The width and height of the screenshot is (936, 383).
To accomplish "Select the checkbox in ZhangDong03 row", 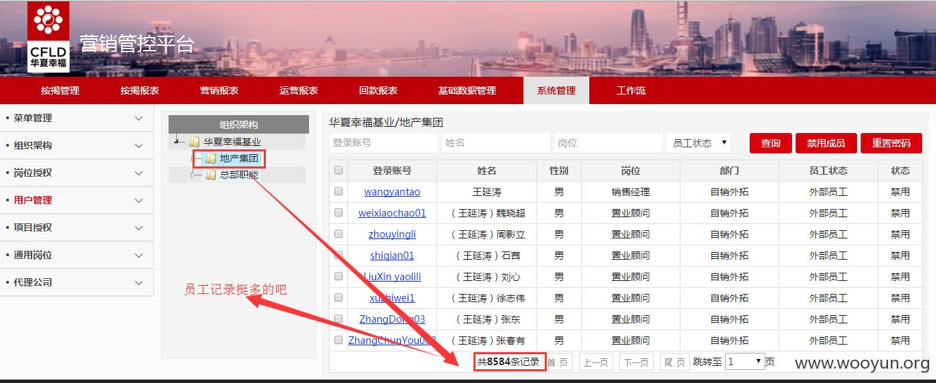I will pyautogui.click(x=338, y=319).
